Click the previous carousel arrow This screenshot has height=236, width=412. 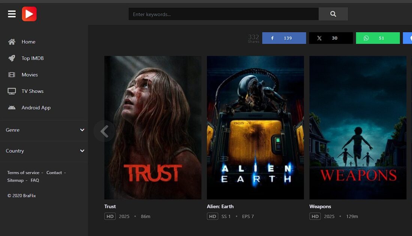coord(104,131)
